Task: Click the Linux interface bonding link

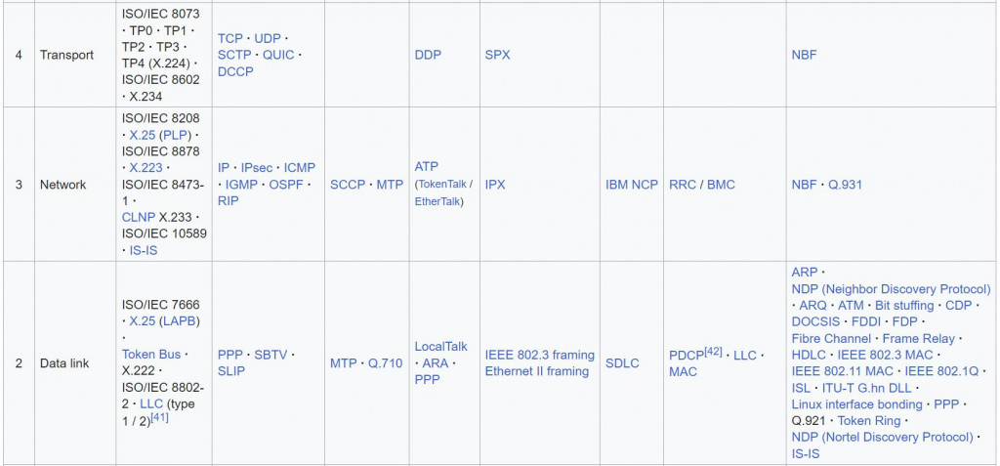Action: click(x=857, y=404)
